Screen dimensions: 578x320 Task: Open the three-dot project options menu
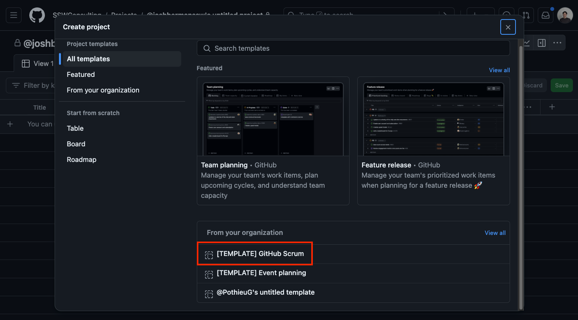(557, 43)
